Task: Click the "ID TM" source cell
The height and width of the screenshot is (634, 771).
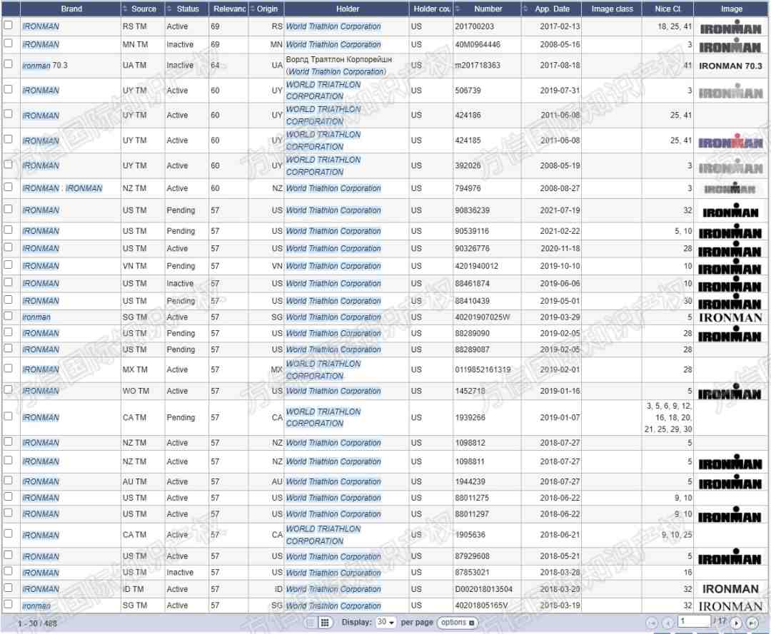Action: tap(133, 589)
